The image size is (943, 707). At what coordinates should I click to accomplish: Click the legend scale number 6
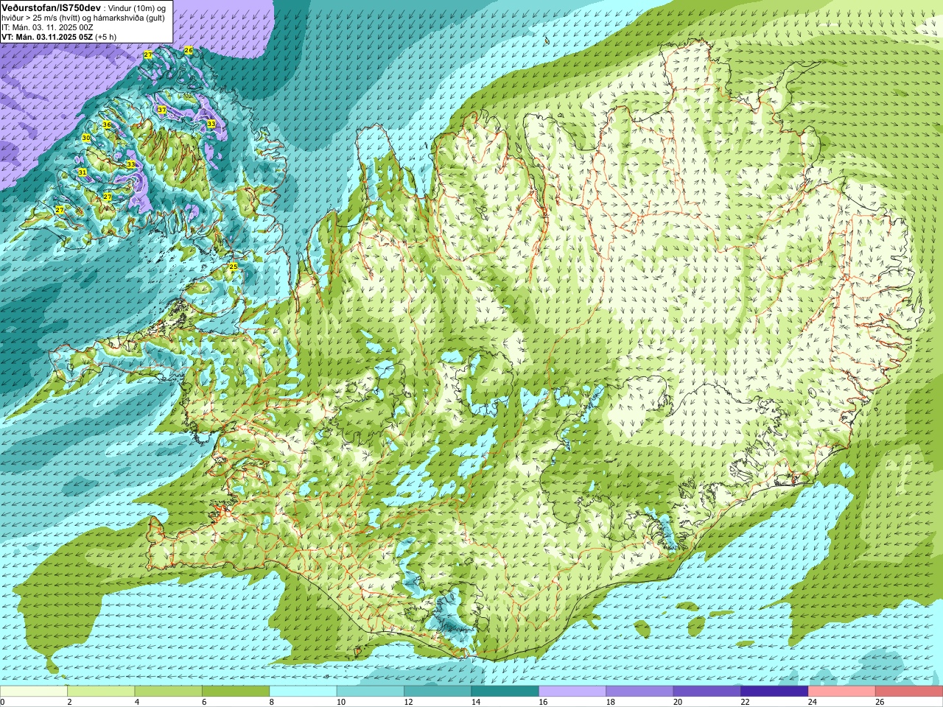click(204, 702)
